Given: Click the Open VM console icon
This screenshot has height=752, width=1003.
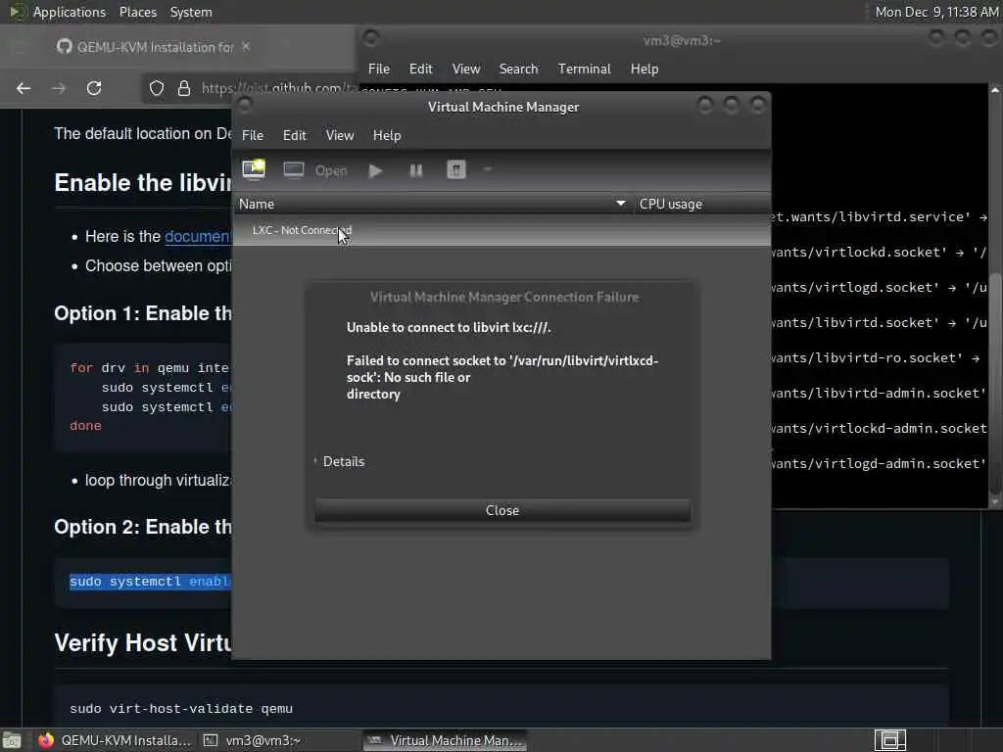Looking at the screenshot, I should coord(294,170).
